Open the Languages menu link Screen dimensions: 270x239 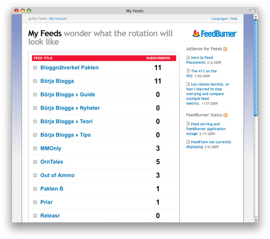219,18
